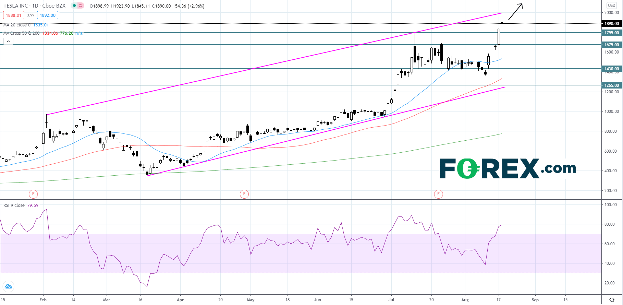Click the TESLA INC symbol title
The image size is (623, 305).
point(16,6)
